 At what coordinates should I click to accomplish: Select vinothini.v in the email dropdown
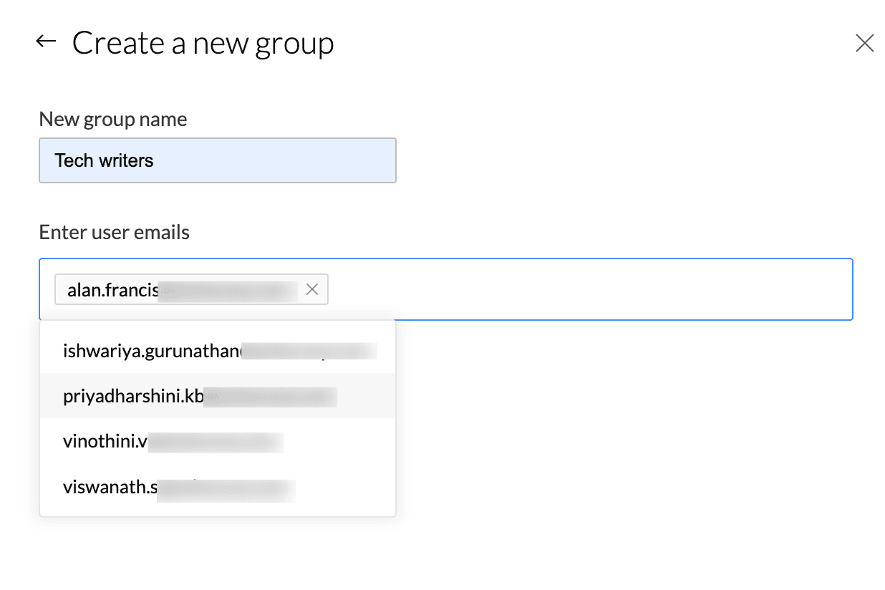coord(105,442)
